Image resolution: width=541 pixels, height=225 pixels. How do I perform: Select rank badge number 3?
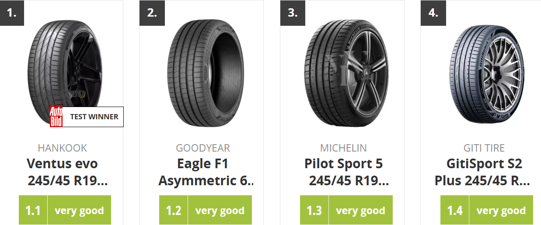(293, 13)
